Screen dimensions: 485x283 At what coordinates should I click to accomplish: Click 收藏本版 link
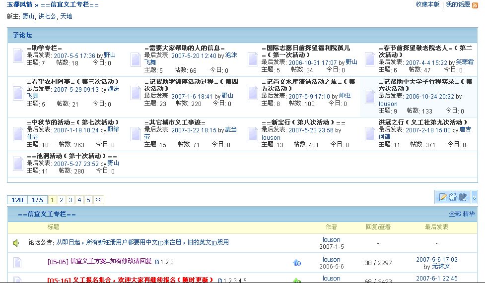[427, 4]
